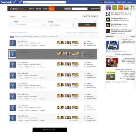136x138 pixels.
Task: Expand the Choose Industry orange dropdown arrow
Action: (73, 25)
